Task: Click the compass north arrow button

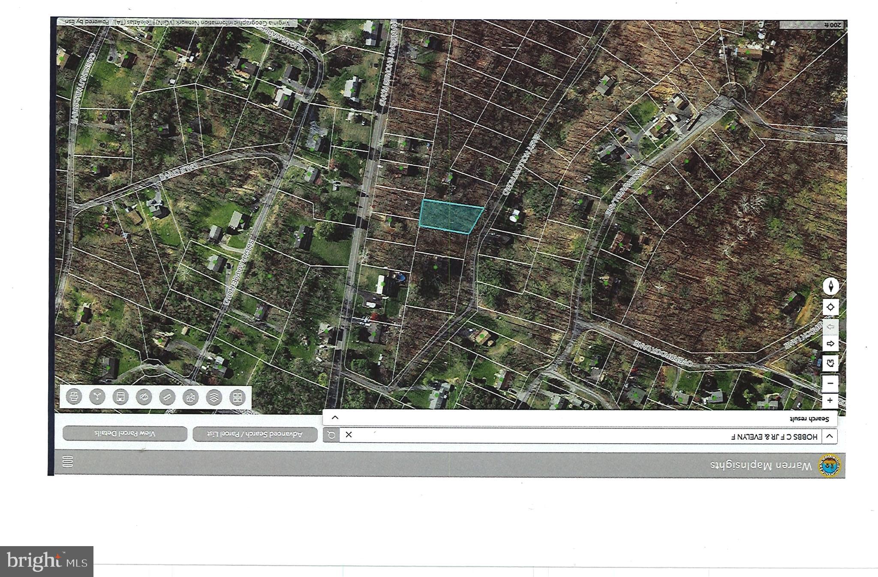Action: (x=830, y=286)
